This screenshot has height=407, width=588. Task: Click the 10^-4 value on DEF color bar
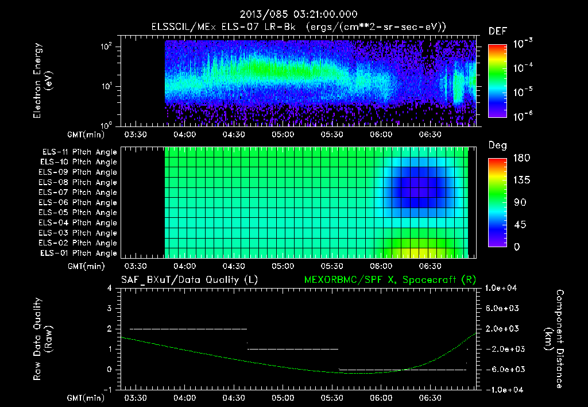pos(523,68)
